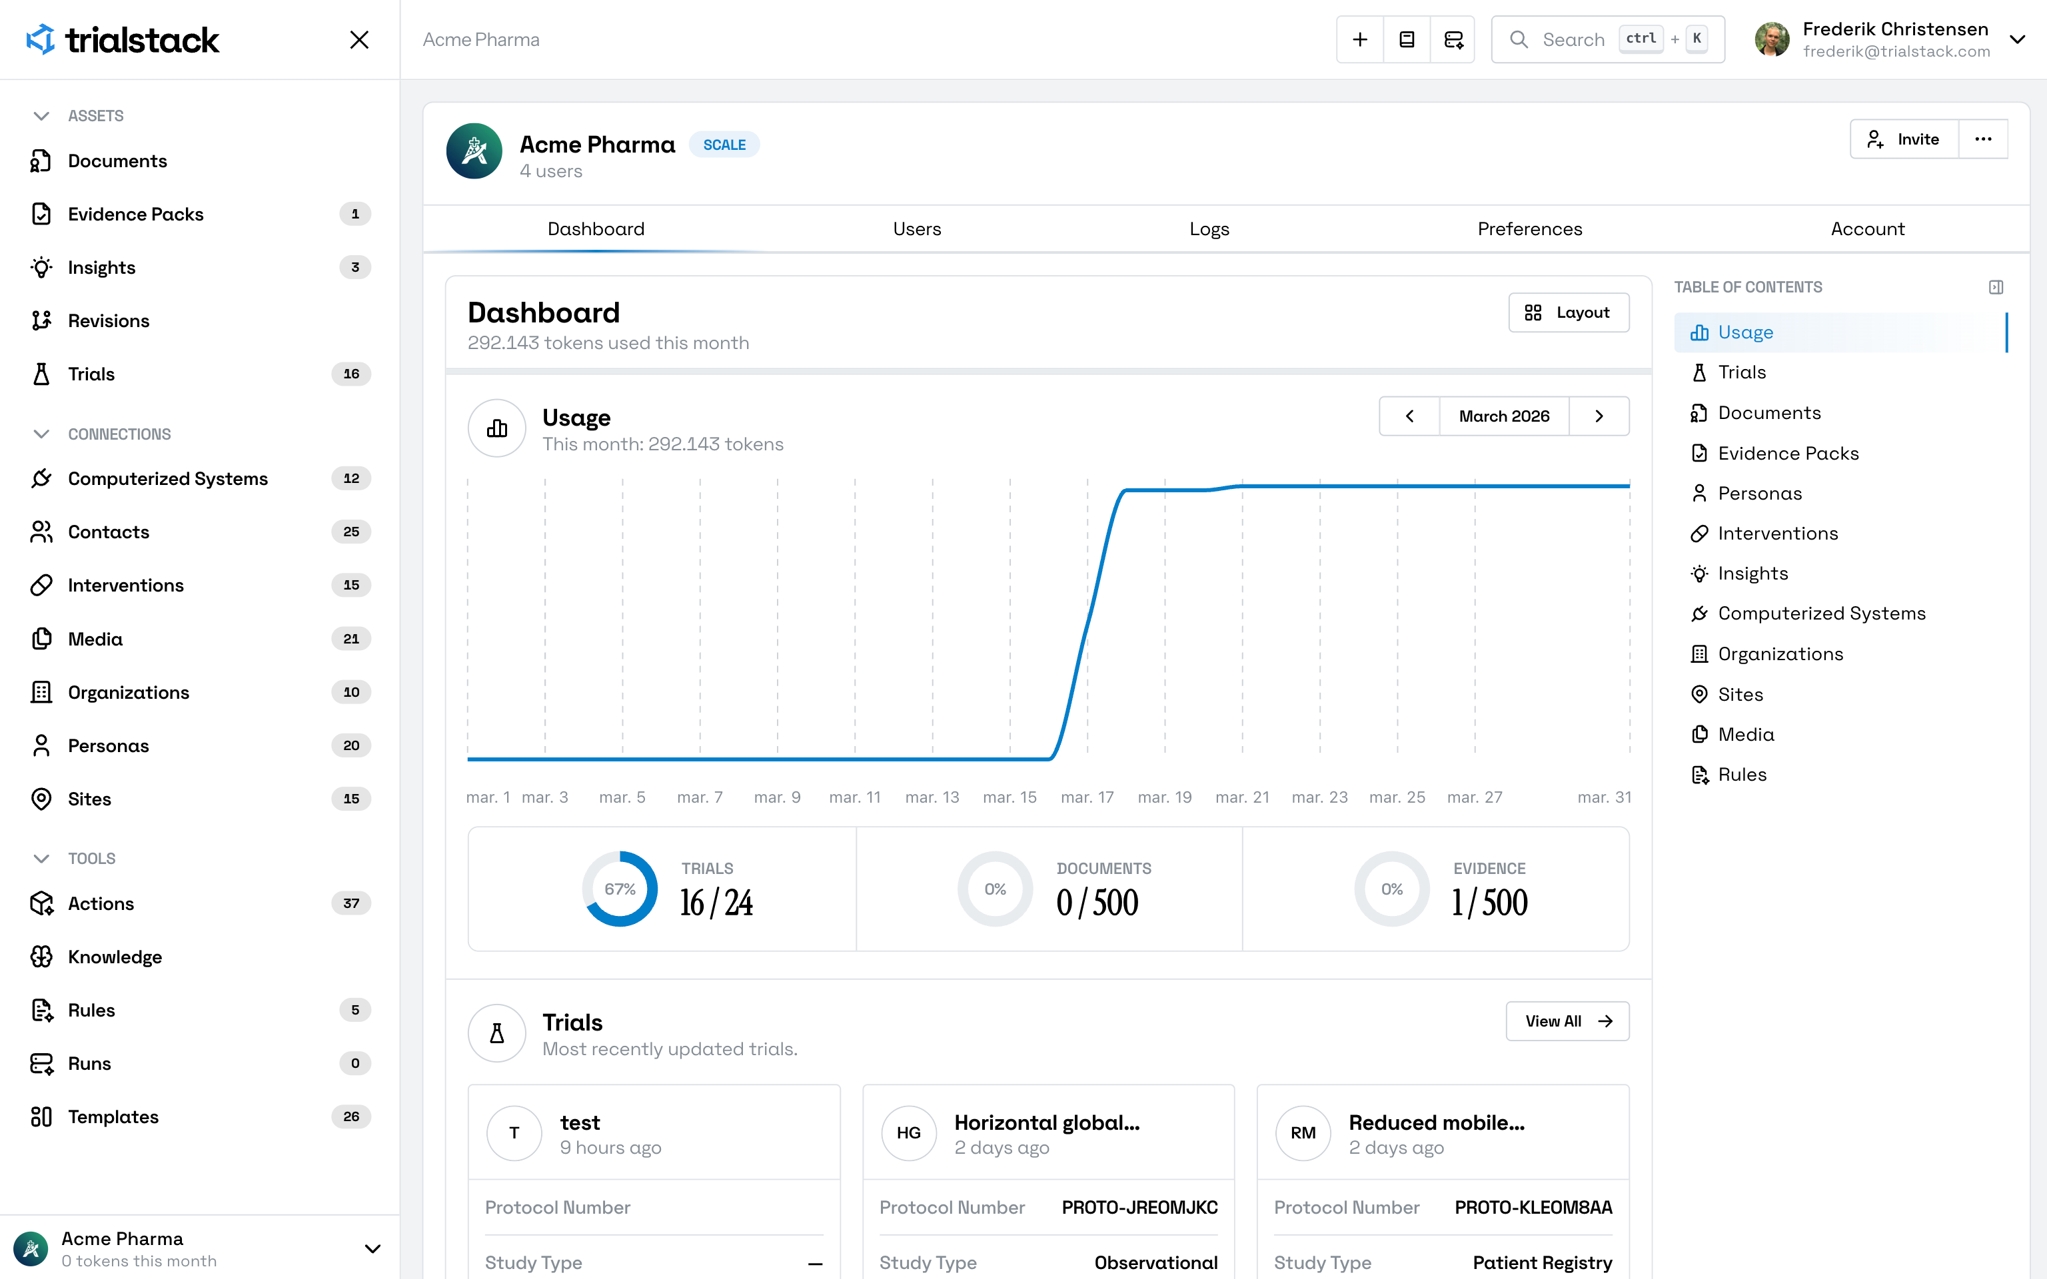Open Contacts in the sidebar
The image size is (2047, 1279).
[x=200, y=532]
